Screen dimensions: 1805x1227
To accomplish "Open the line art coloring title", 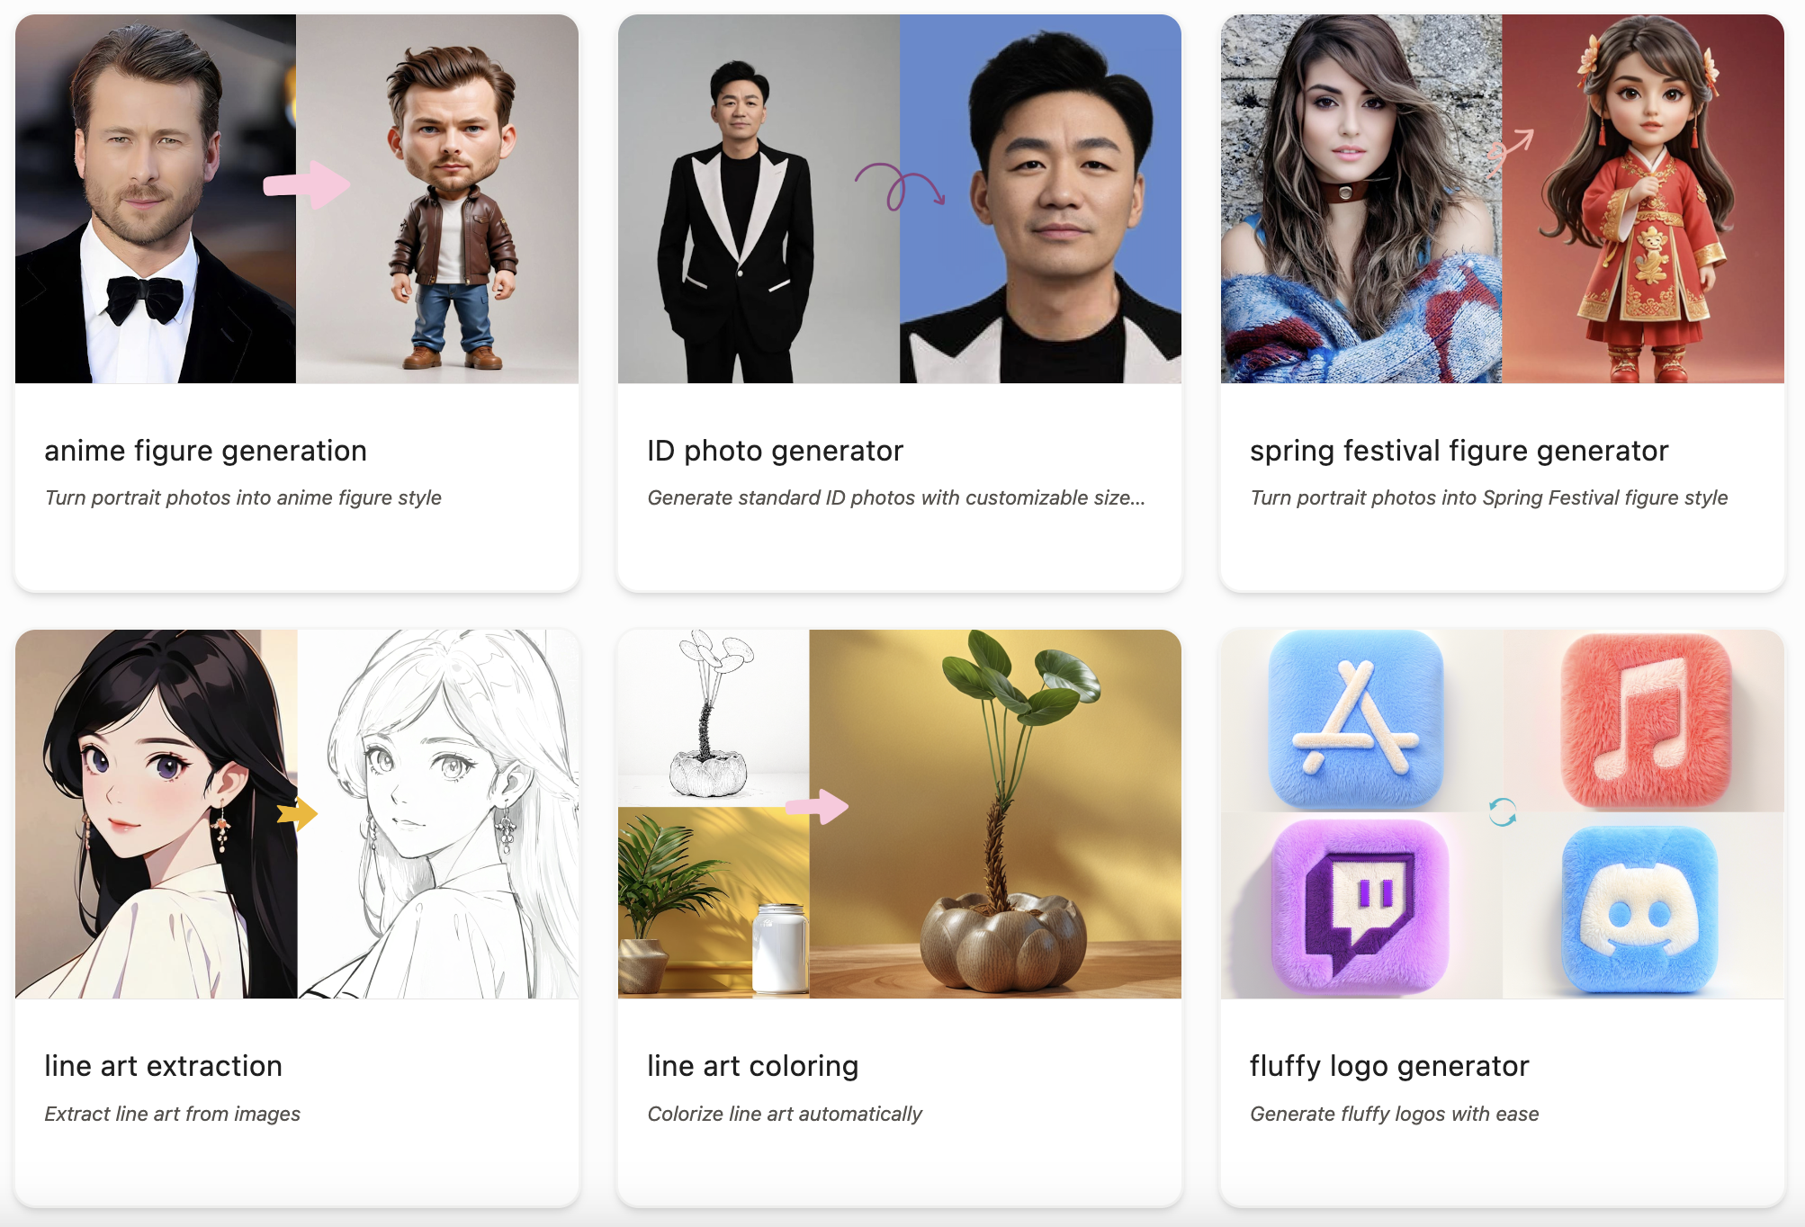I will (752, 1066).
